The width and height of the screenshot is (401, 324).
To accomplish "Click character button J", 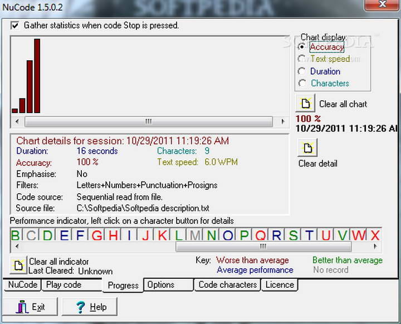I will (145, 234).
